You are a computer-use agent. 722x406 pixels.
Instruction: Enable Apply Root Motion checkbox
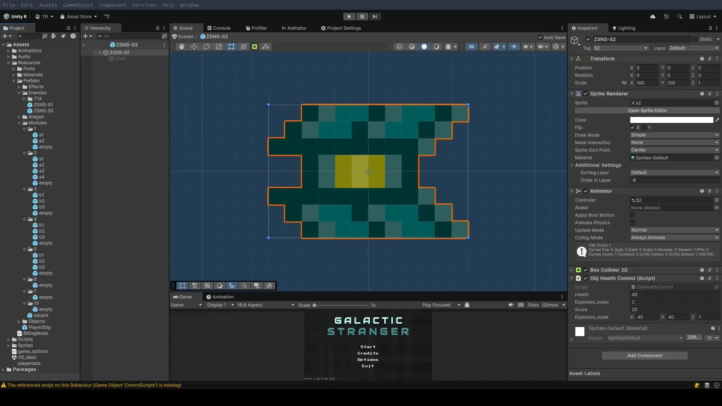[633, 215]
